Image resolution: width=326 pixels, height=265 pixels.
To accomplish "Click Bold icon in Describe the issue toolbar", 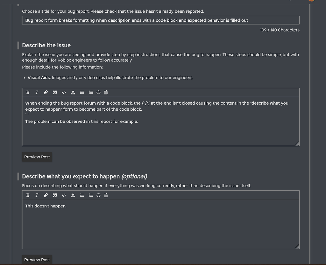I will tap(28, 93).
